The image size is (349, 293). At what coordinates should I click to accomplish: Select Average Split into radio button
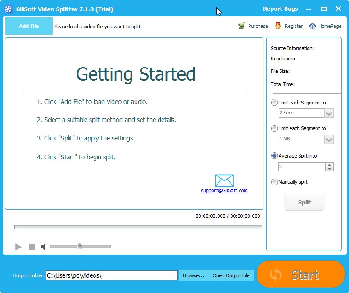274,156
